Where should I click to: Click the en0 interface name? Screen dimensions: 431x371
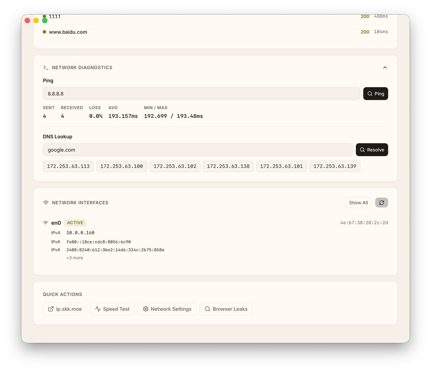tap(56, 223)
